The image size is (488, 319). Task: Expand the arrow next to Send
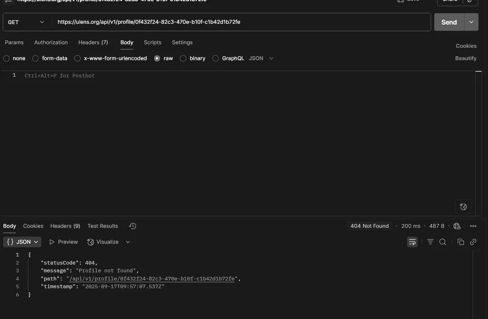click(472, 22)
